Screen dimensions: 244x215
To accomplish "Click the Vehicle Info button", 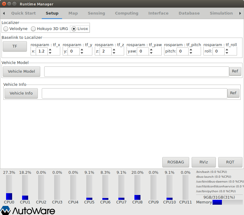I will pos(21,93).
